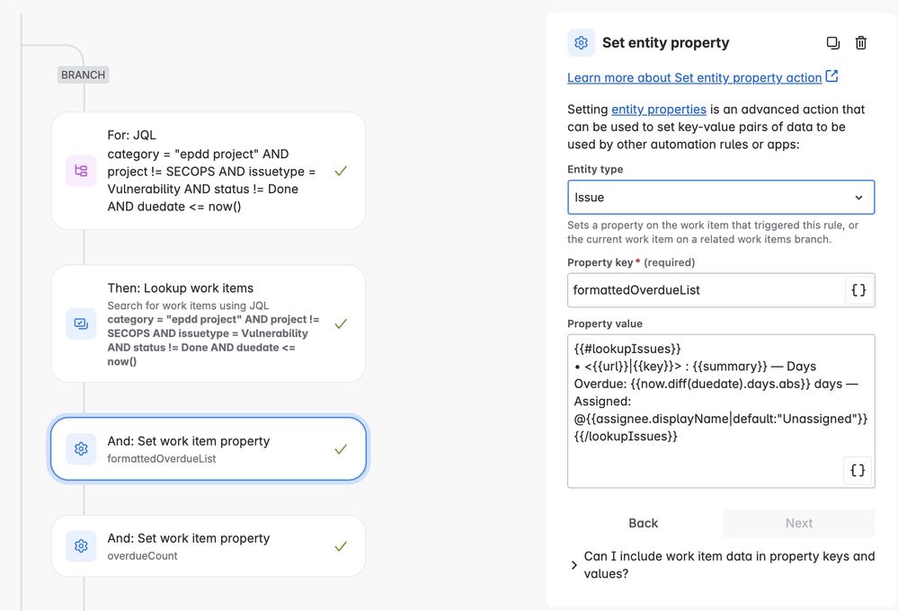The height and width of the screenshot is (611, 898).
Task: Click the gear icon on the overdueCount card
Action: [x=81, y=546]
